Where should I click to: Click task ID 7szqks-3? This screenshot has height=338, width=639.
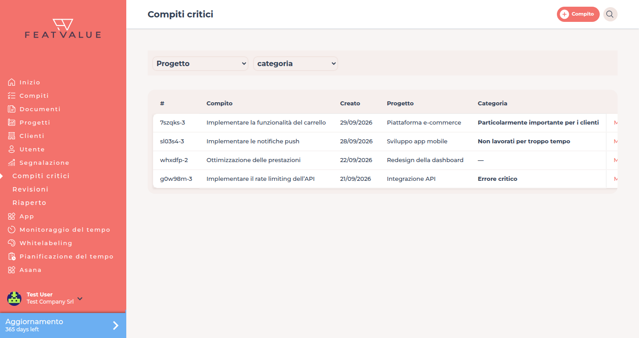(172, 122)
